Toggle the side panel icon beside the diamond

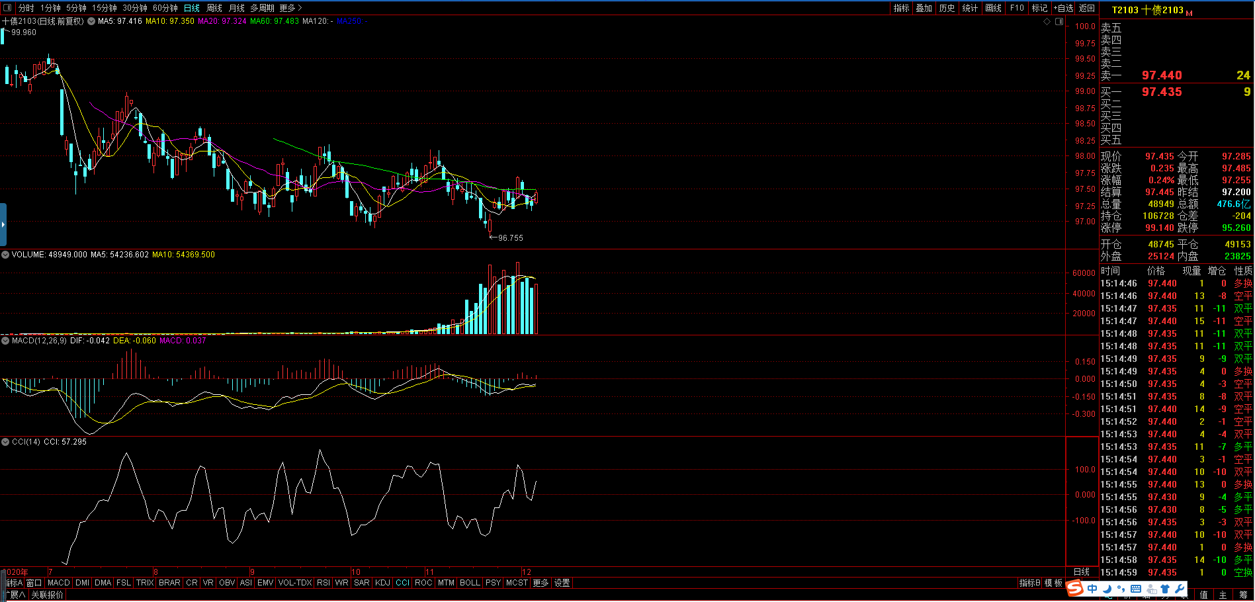[x=1059, y=22]
